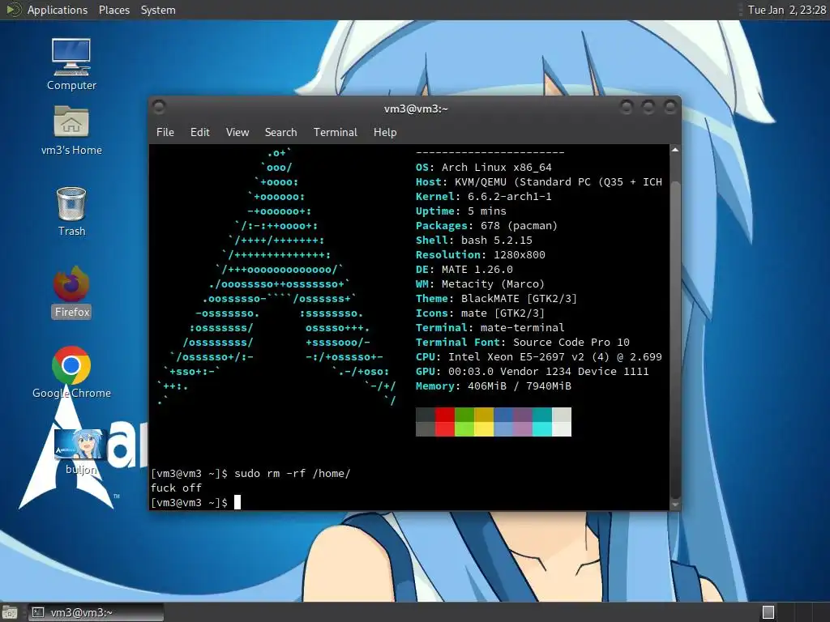Open the Places panel menu
Viewport: 830px width, 622px height.
(113, 10)
